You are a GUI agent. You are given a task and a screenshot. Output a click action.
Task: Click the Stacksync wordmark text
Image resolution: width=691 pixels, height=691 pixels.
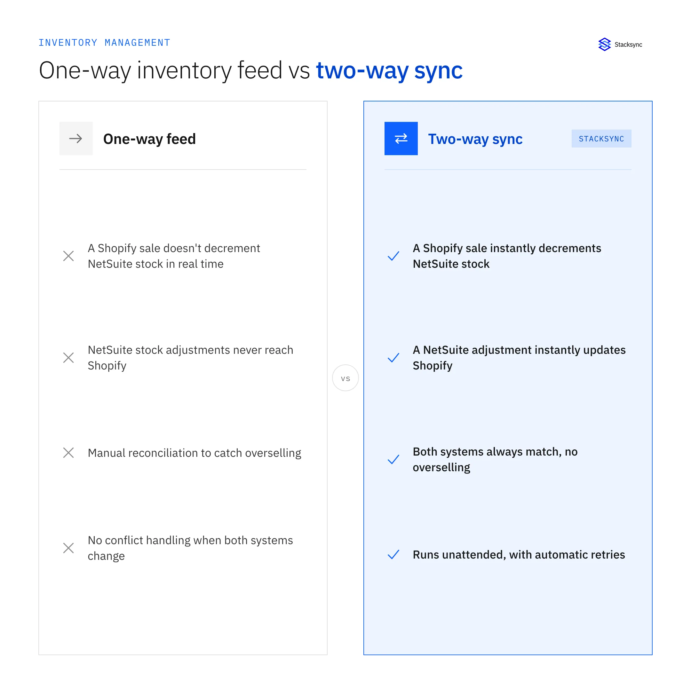pyautogui.click(x=628, y=45)
